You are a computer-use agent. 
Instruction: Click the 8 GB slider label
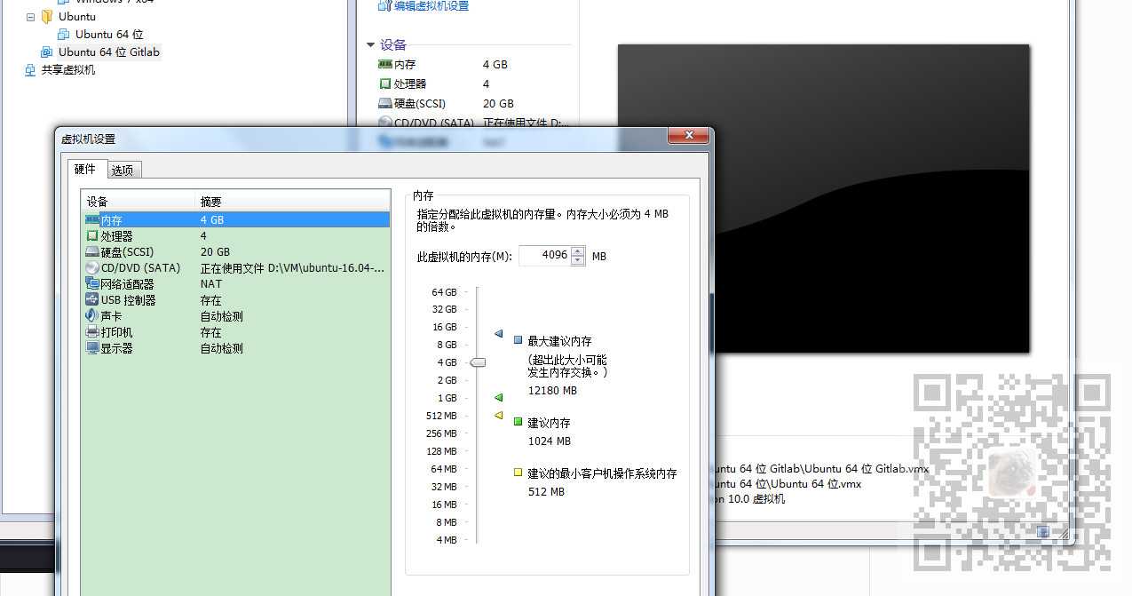click(x=446, y=345)
